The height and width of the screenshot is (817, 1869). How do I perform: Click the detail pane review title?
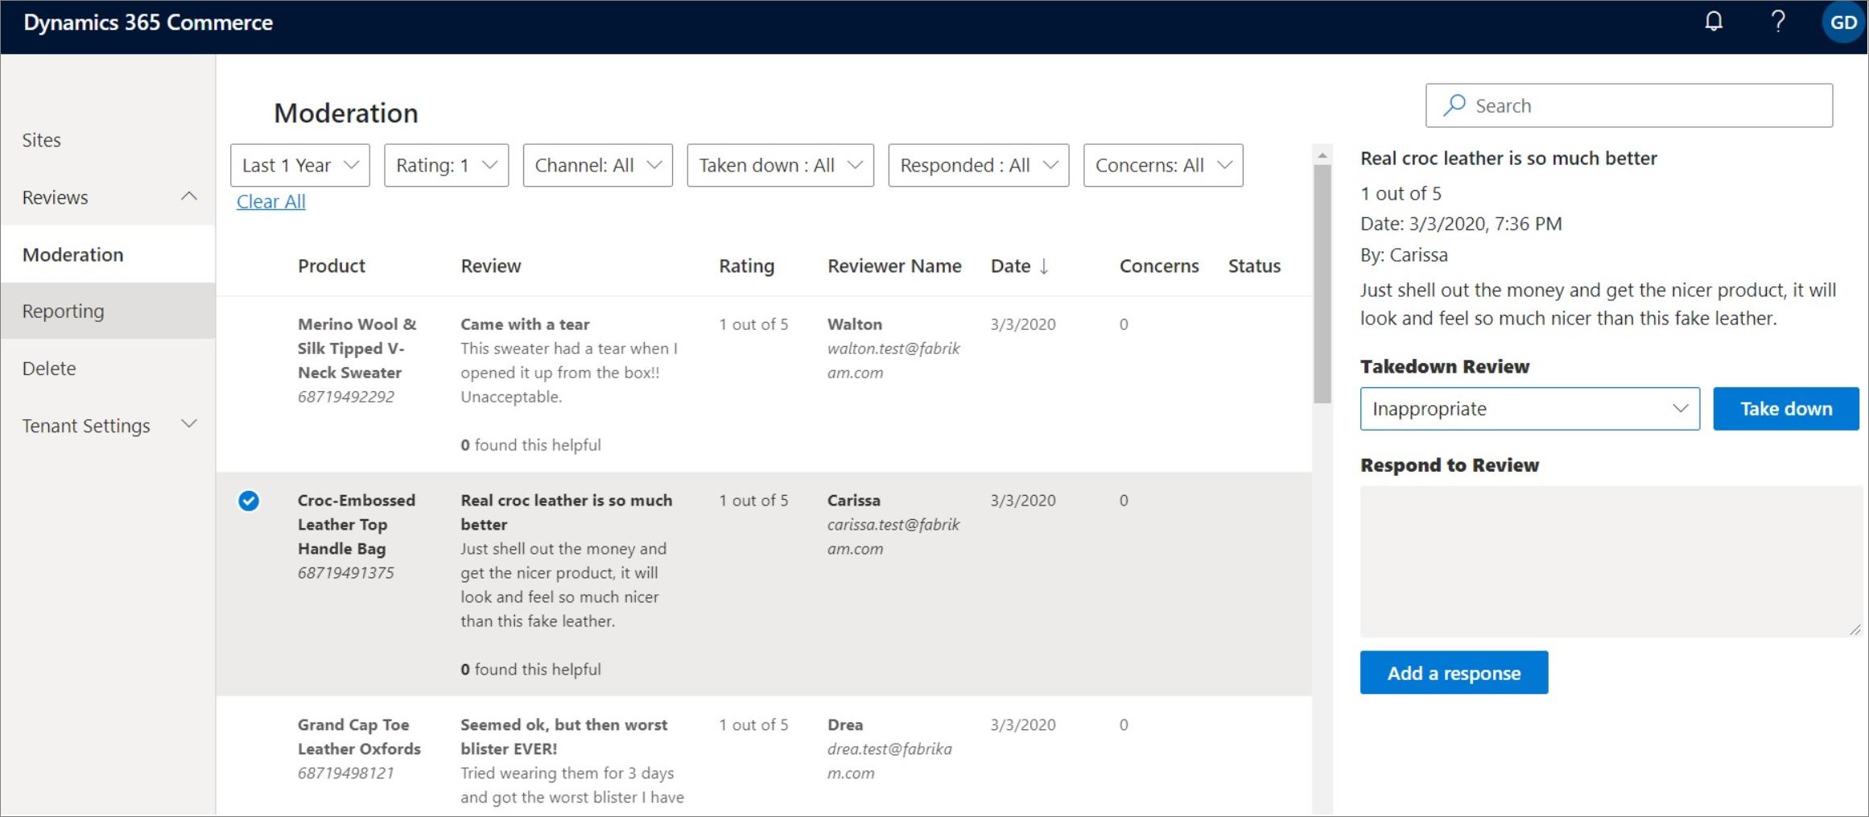pos(1508,158)
